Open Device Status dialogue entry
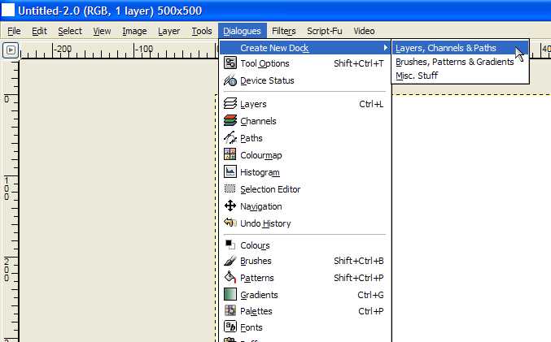Screen dimensions: 551x342 coord(305,80)
